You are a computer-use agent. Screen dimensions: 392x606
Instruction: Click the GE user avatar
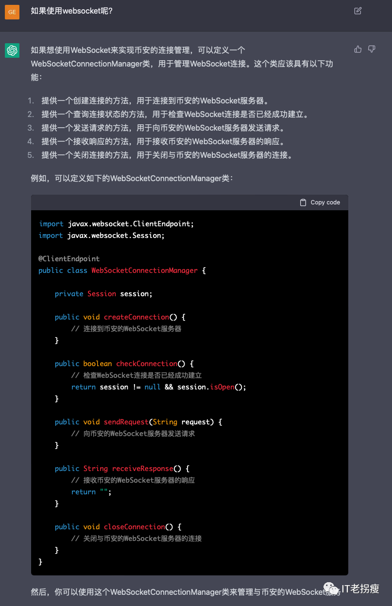coord(12,12)
